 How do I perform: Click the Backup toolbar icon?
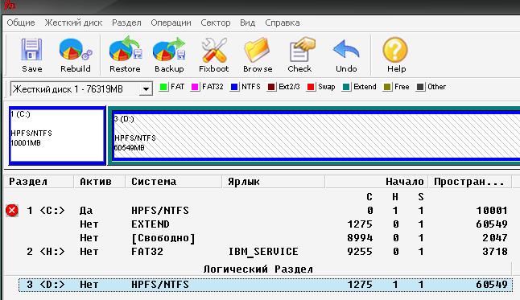pyautogui.click(x=169, y=49)
